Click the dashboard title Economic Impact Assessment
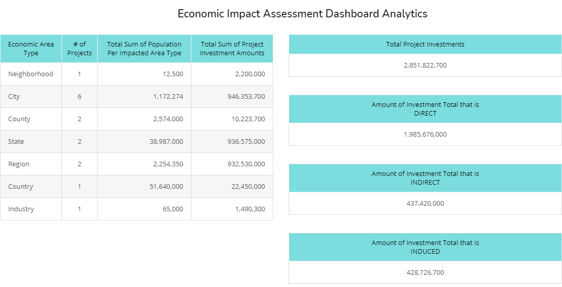The height and width of the screenshot is (287, 562). click(302, 14)
